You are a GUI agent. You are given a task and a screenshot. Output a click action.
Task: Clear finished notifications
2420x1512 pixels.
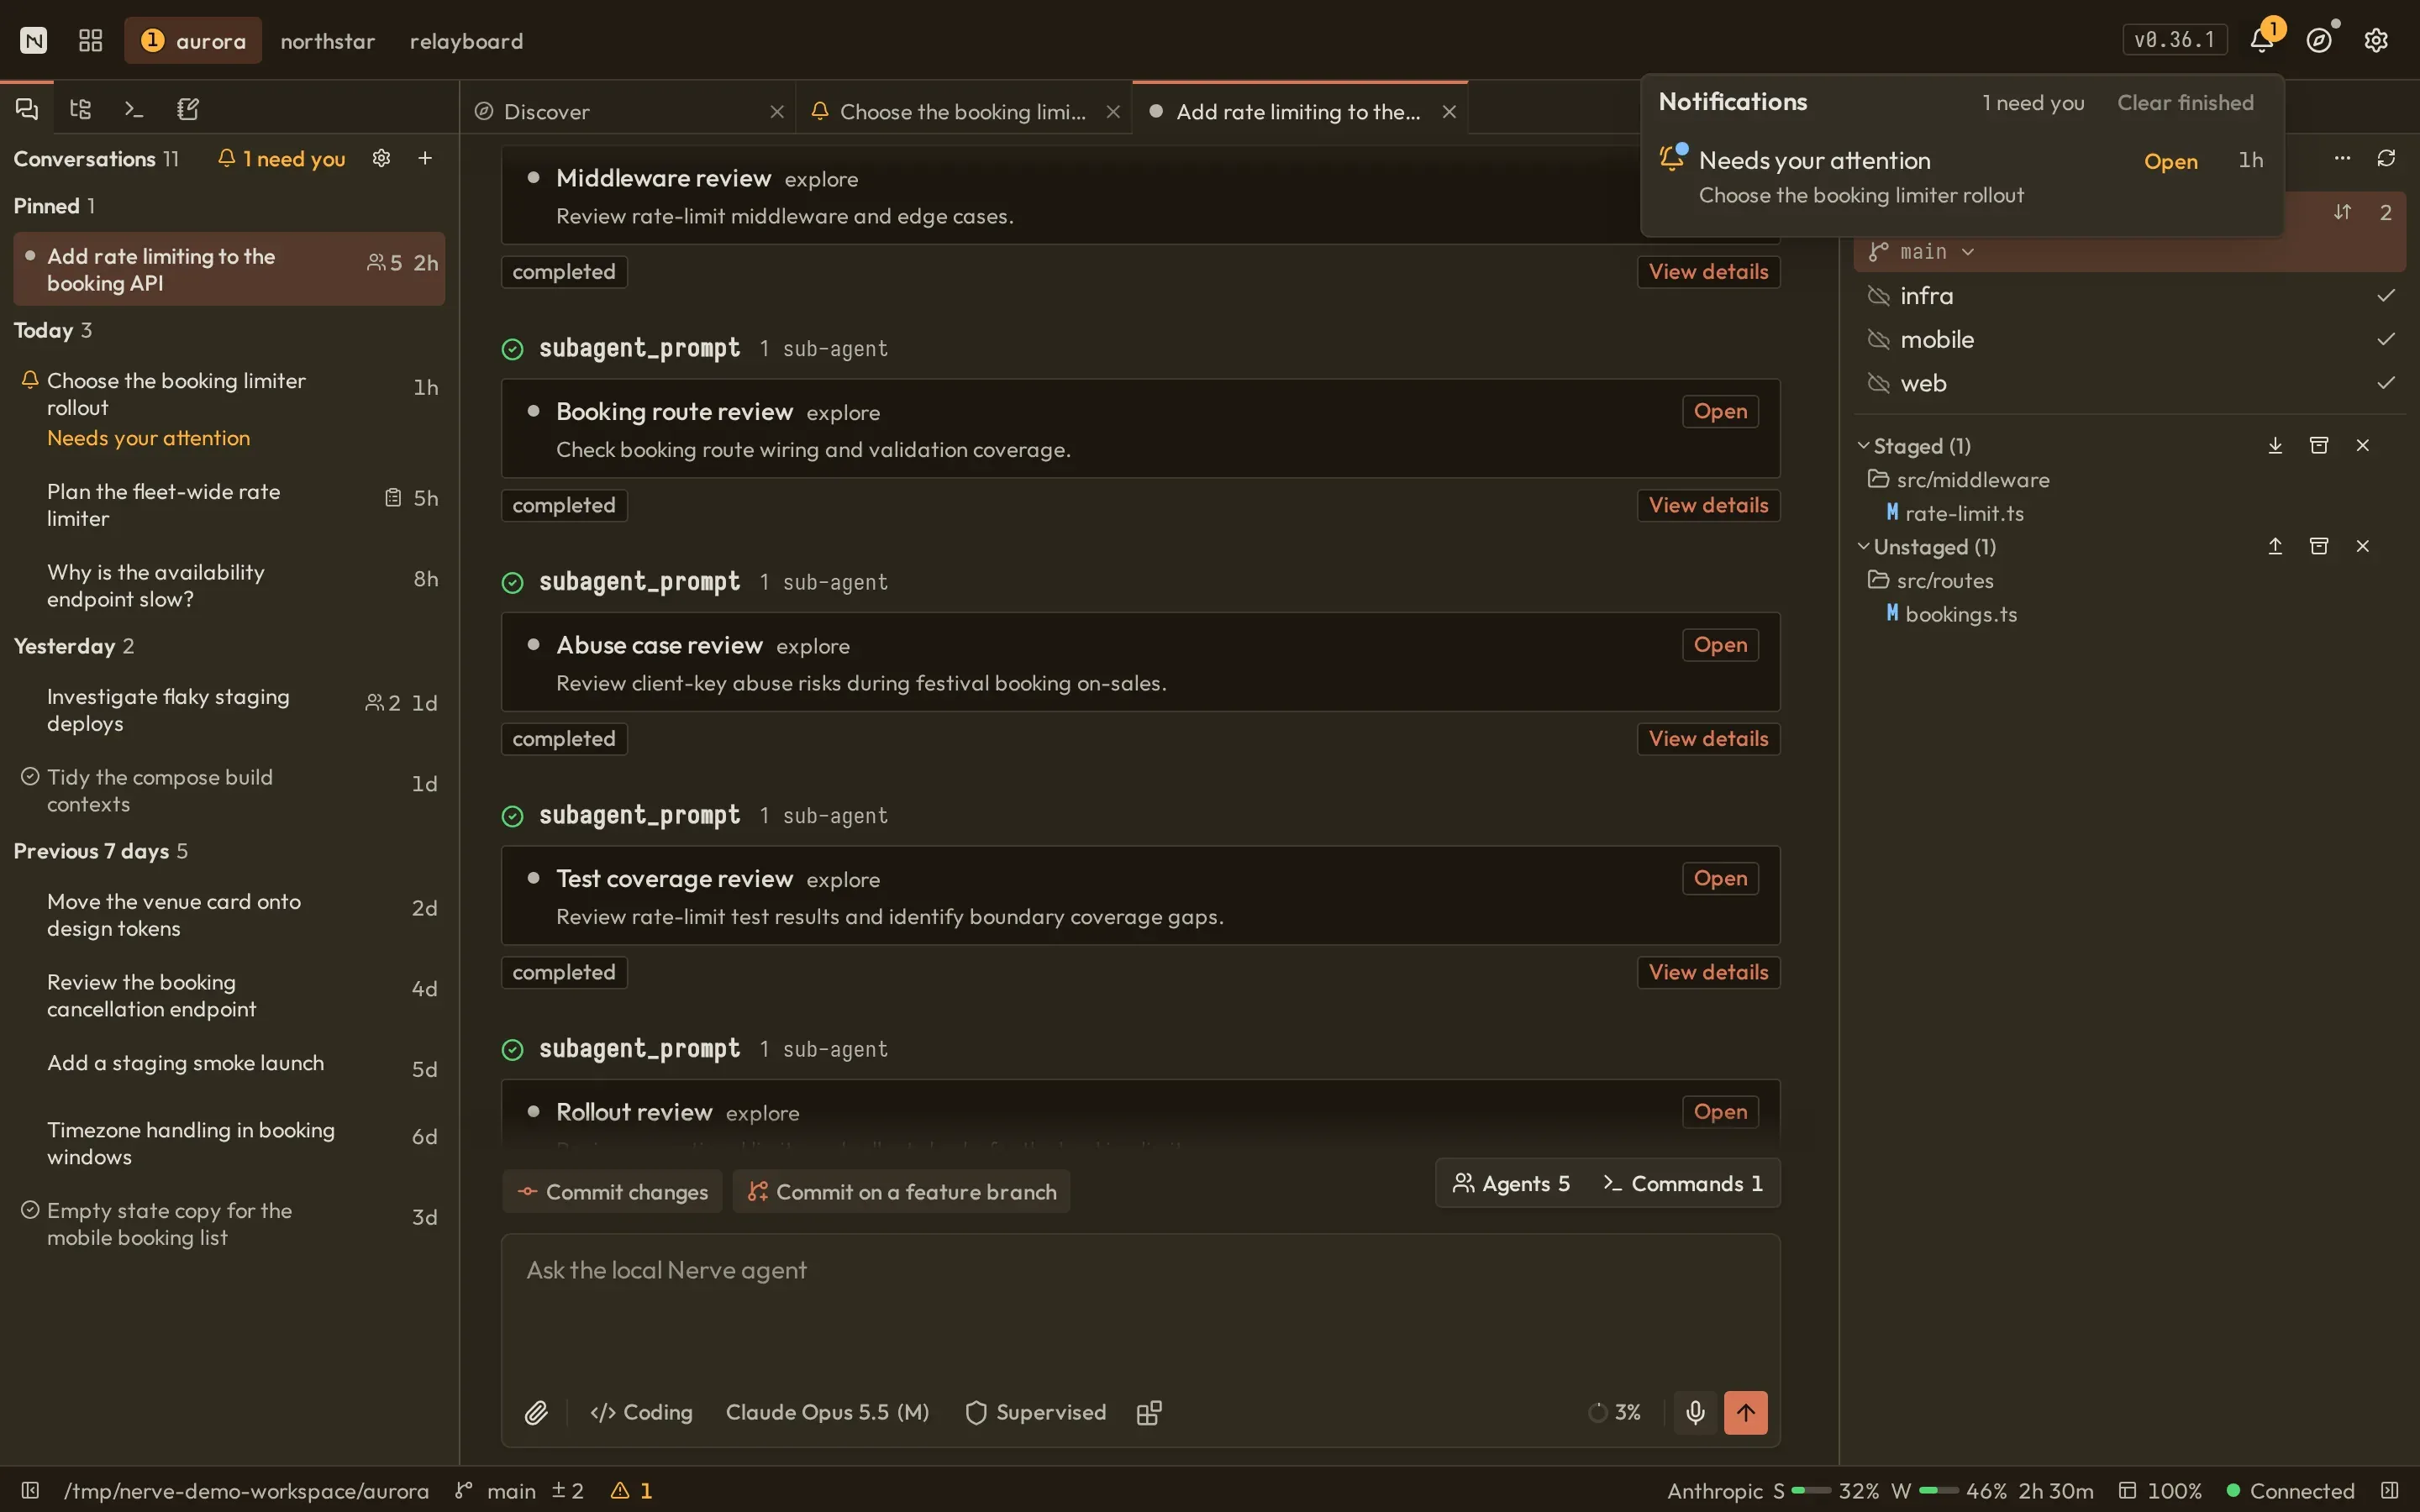coord(2185,102)
